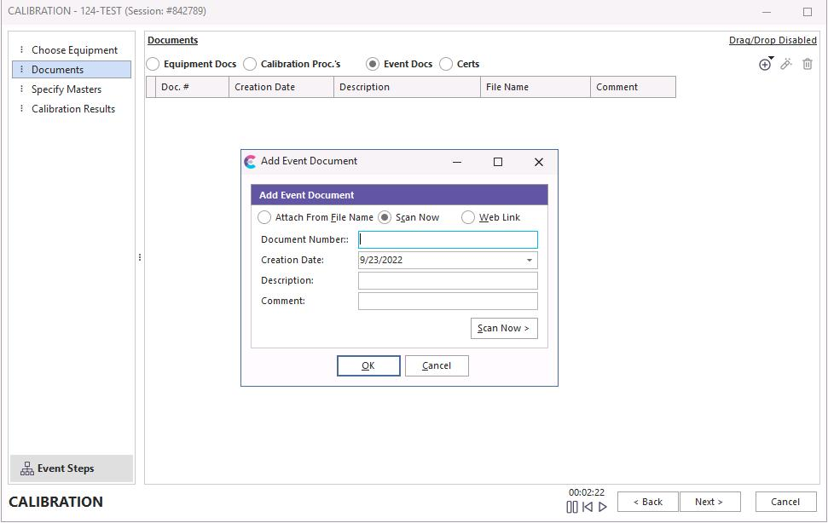Viewport: 828px width, 523px height.
Task: Click the timer reset-to-start icon
Action: [588, 507]
